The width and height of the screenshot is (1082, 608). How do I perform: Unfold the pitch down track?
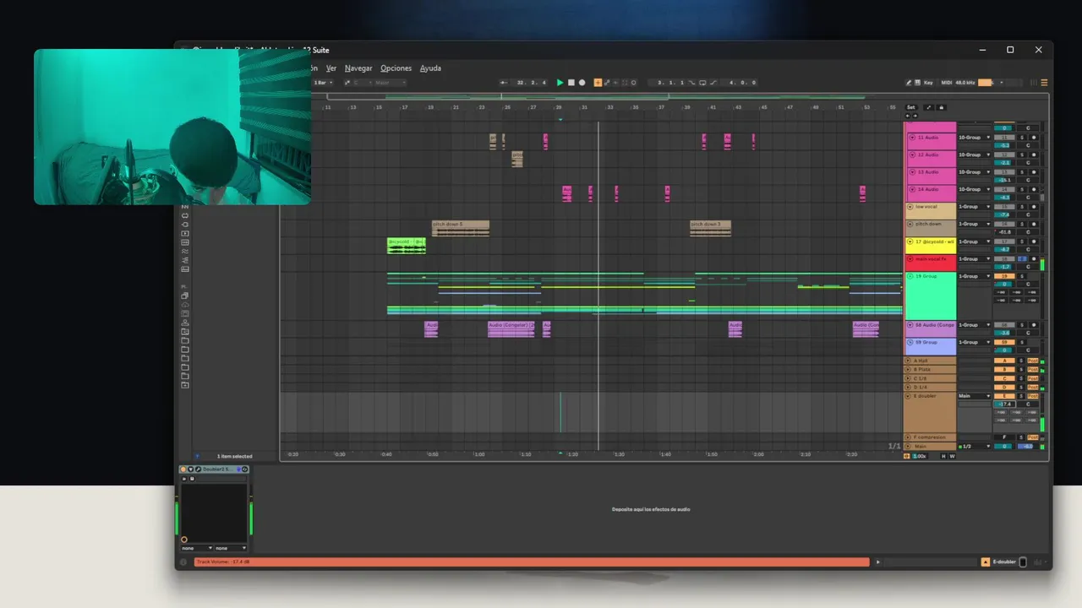coord(910,224)
